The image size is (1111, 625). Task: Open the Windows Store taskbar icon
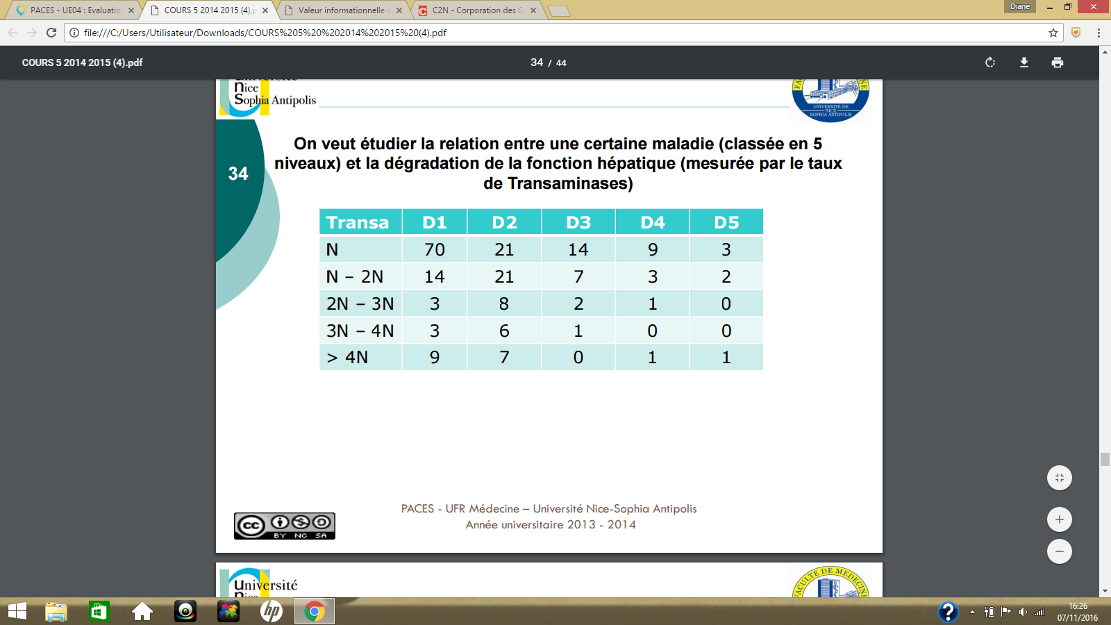coord(99,611)
